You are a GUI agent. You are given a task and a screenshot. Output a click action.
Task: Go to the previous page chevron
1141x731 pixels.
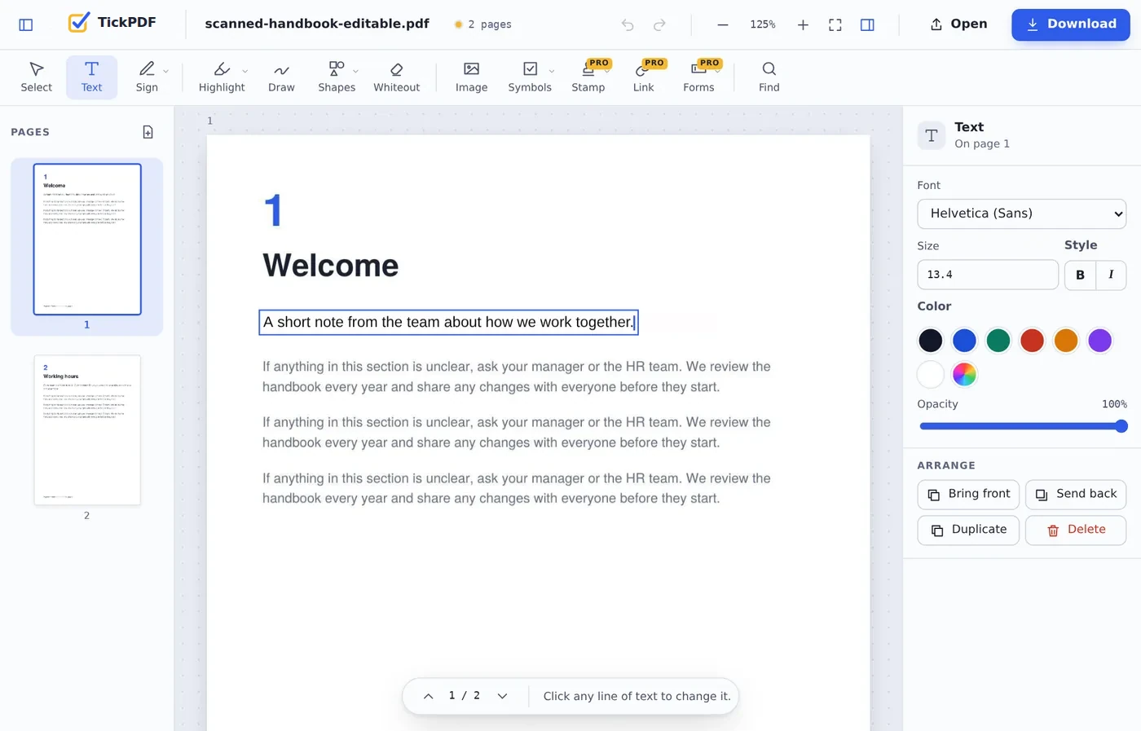[428, 697]
